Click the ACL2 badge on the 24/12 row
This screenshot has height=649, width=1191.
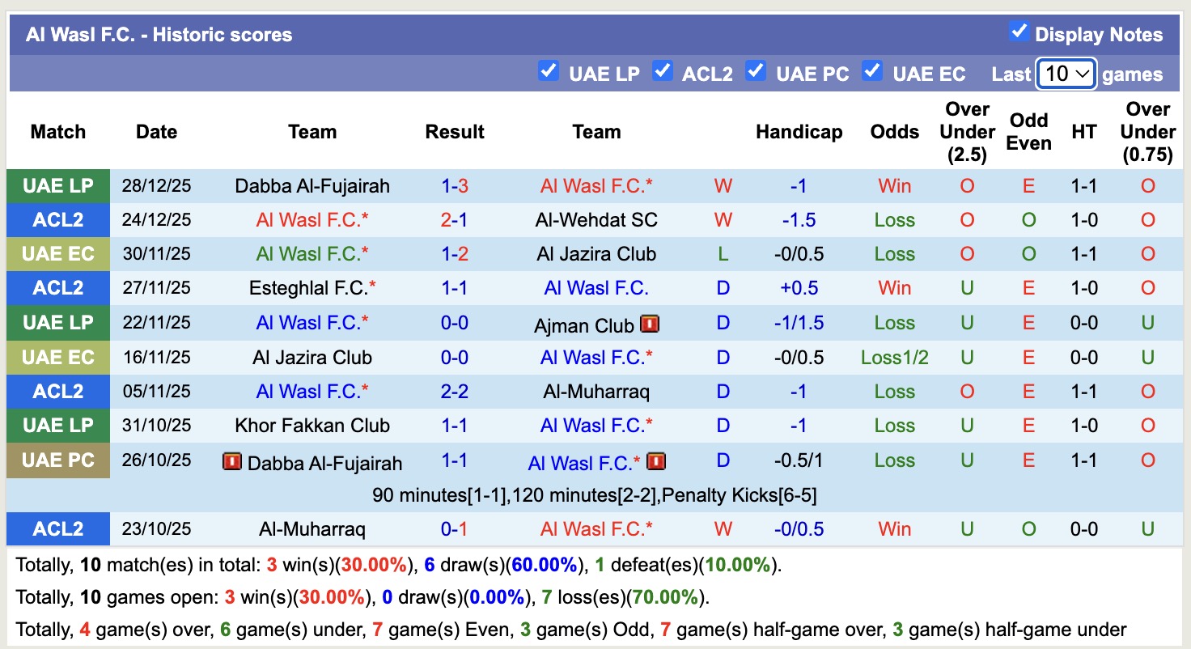57,219
